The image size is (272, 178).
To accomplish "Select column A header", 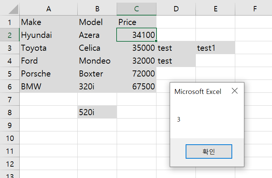I will click(x=48, y=9).
